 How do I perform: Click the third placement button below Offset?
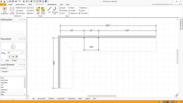pyautogui.click(x=17, y=57)
